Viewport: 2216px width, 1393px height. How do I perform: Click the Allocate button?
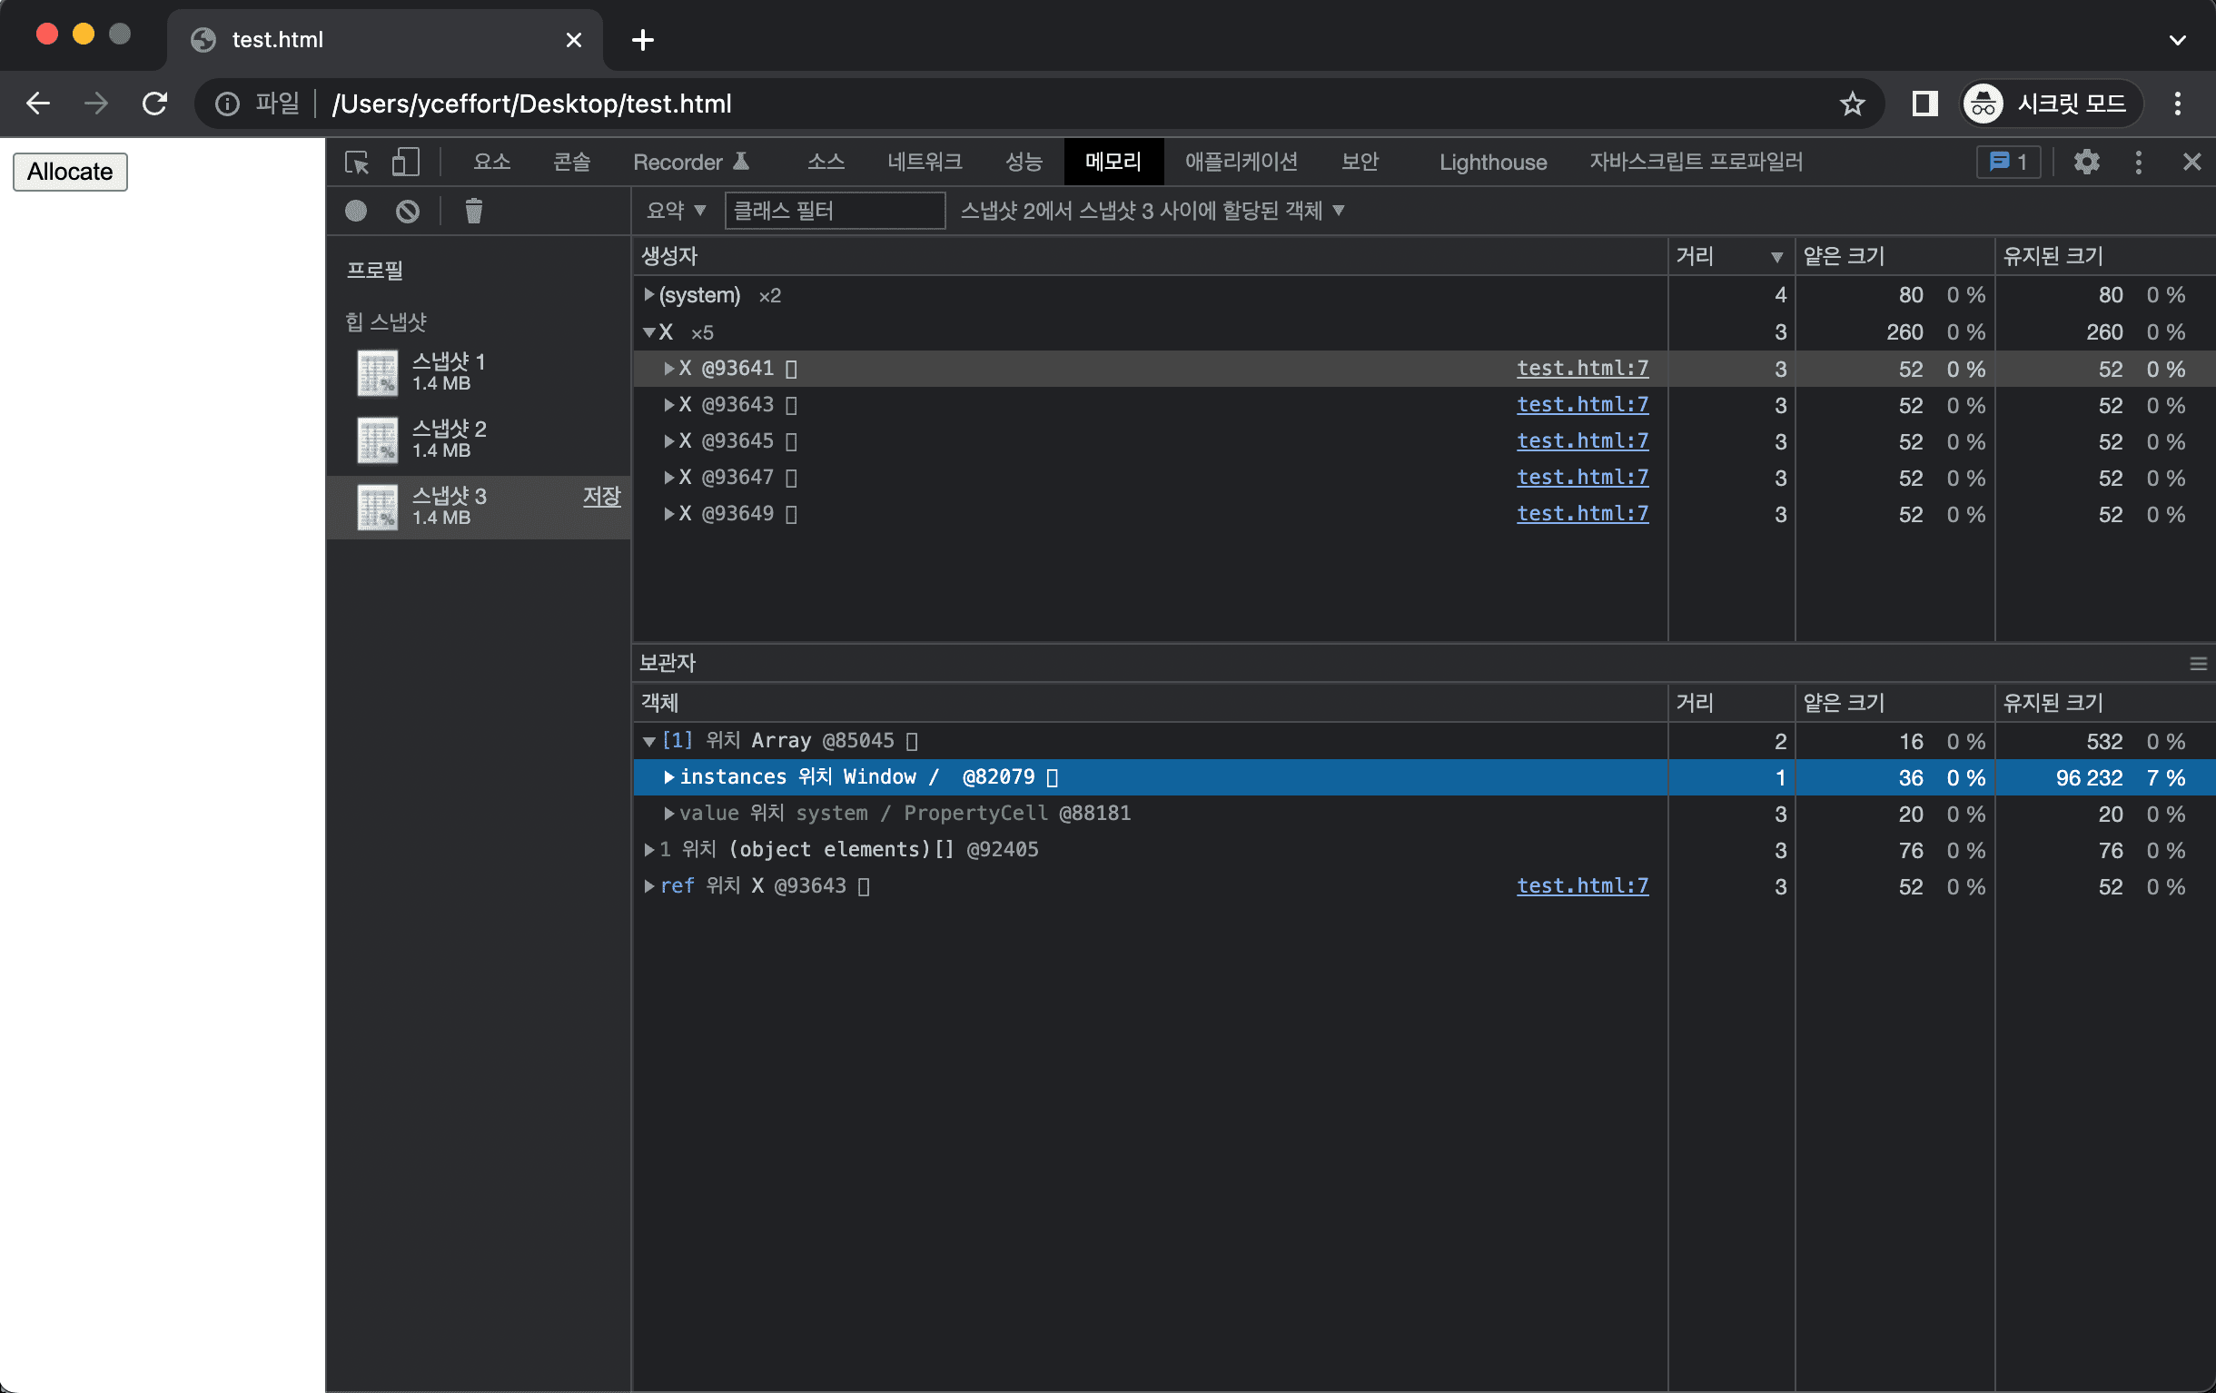69,171
